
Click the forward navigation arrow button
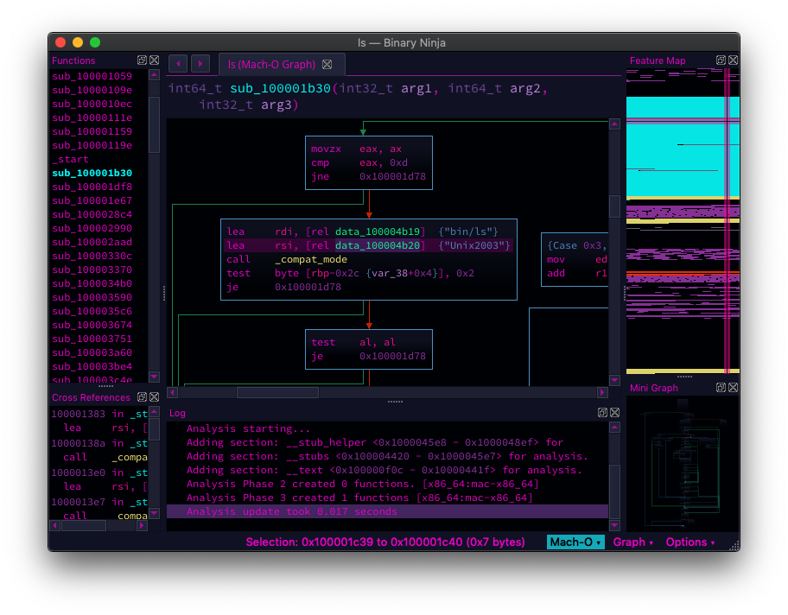pos(200,64)
